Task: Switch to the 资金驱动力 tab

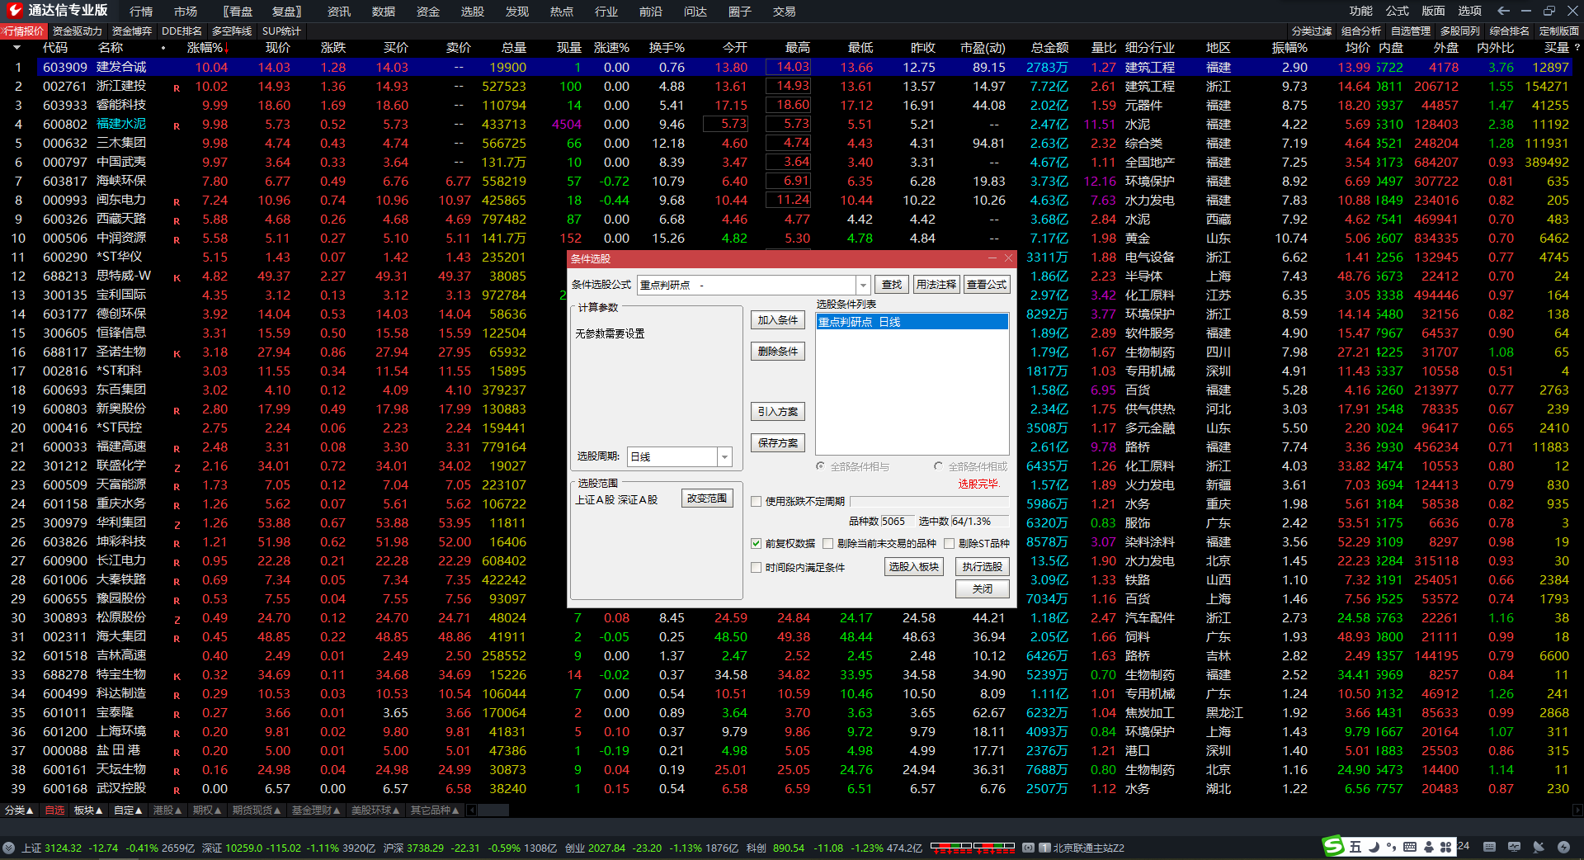Action: coord(77,31)
